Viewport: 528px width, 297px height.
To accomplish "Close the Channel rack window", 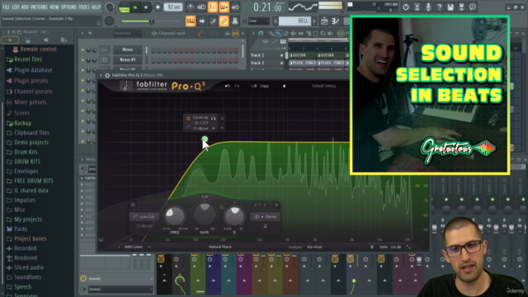I will [243, 33].
